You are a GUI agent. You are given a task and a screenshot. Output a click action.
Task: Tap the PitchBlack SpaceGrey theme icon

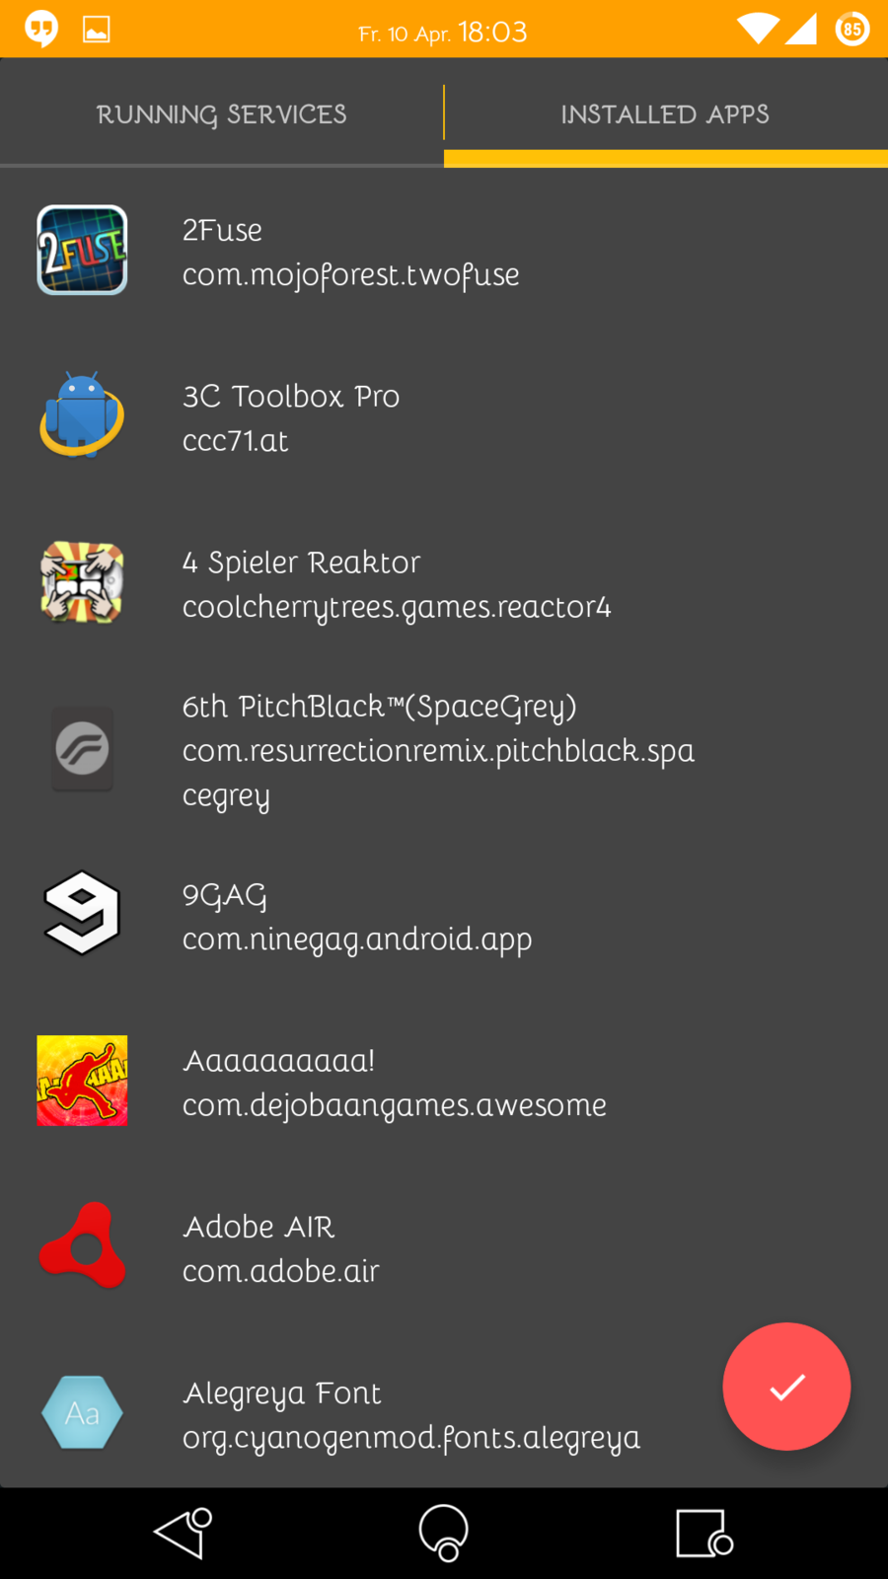click(x=82, y=749)
